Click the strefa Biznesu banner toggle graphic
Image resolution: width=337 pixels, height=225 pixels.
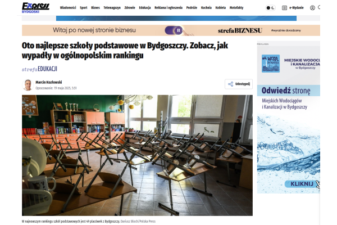point(174,30)
